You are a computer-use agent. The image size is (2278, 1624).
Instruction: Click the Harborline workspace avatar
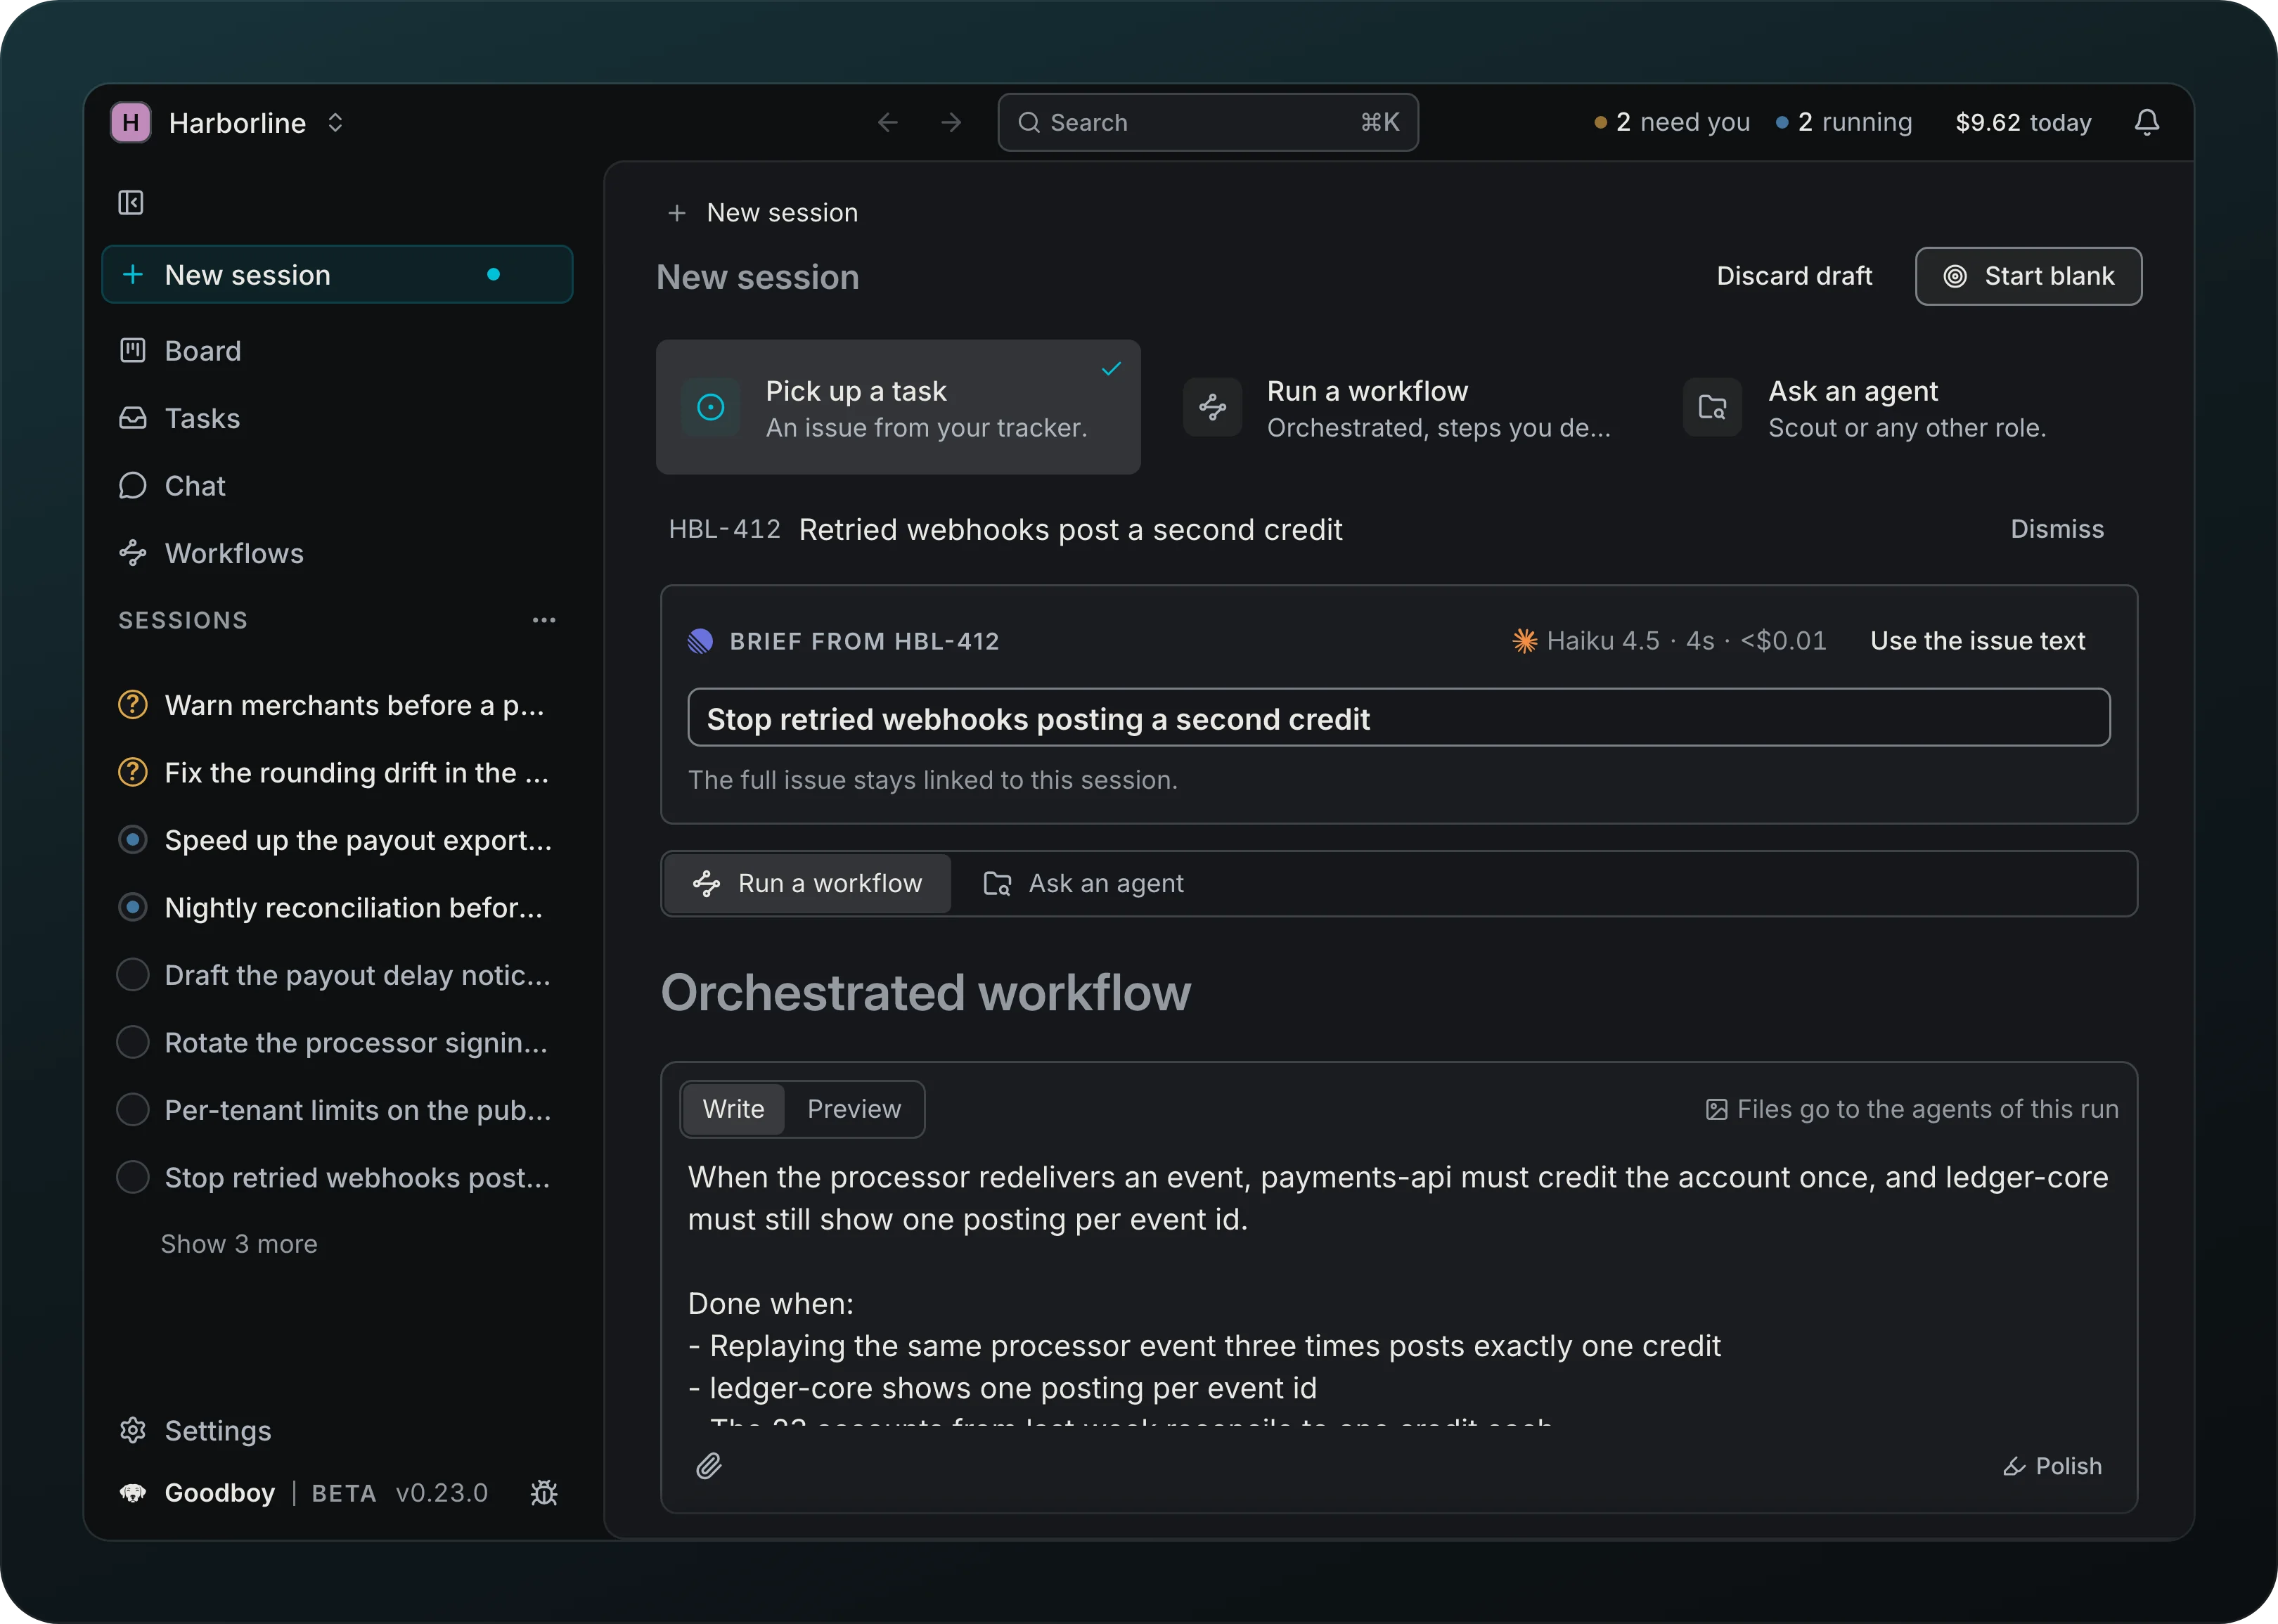[131, 123]
